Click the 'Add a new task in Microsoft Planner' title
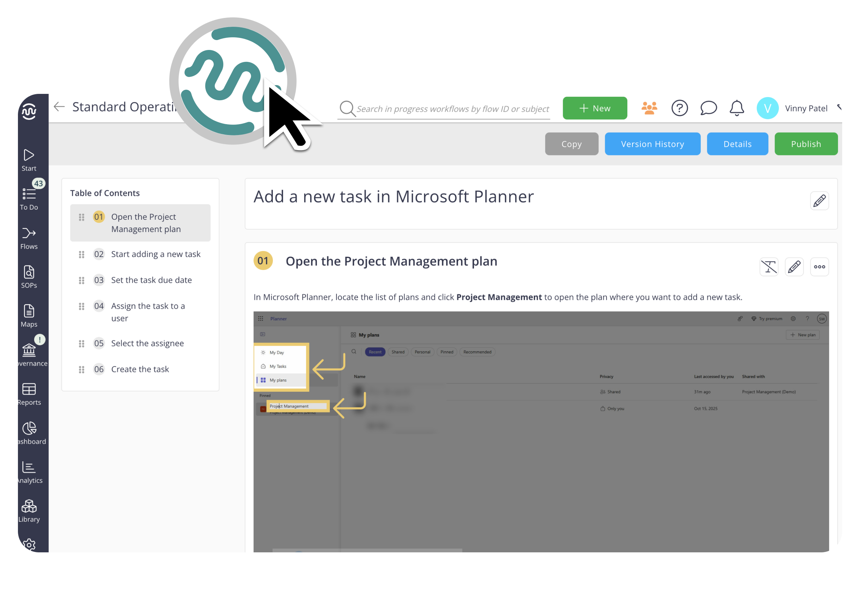 393,197
